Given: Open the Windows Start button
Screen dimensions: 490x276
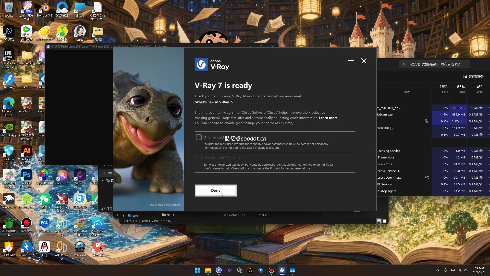Looking at the screenshot, I should [x=197, y=270].
